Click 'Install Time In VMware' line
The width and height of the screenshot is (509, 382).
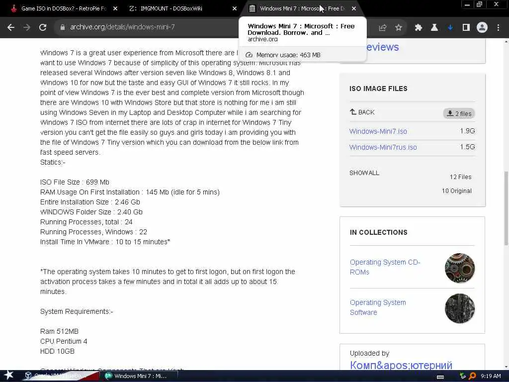tap(105, 242)
